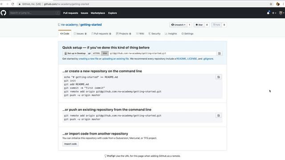Viewport: 285px width, 160px height.
Task: Click the Quick setup heading
Action: tap(106, 48)
